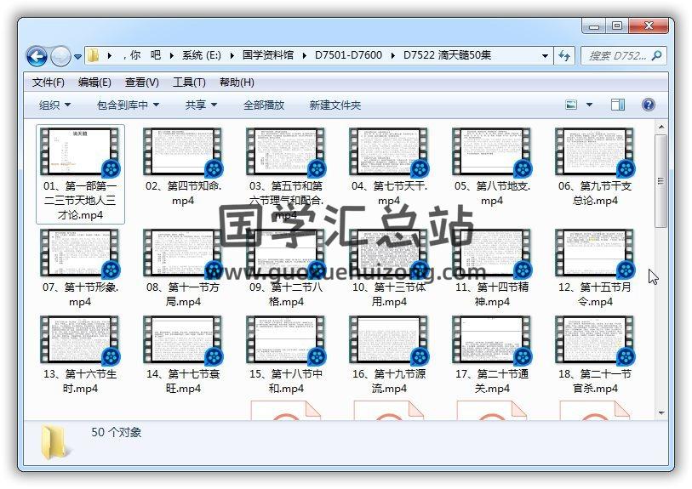The width and height of the screenshot is (692, 489).
Task: Open the Help question mark icon
Action: pos(648,105)
